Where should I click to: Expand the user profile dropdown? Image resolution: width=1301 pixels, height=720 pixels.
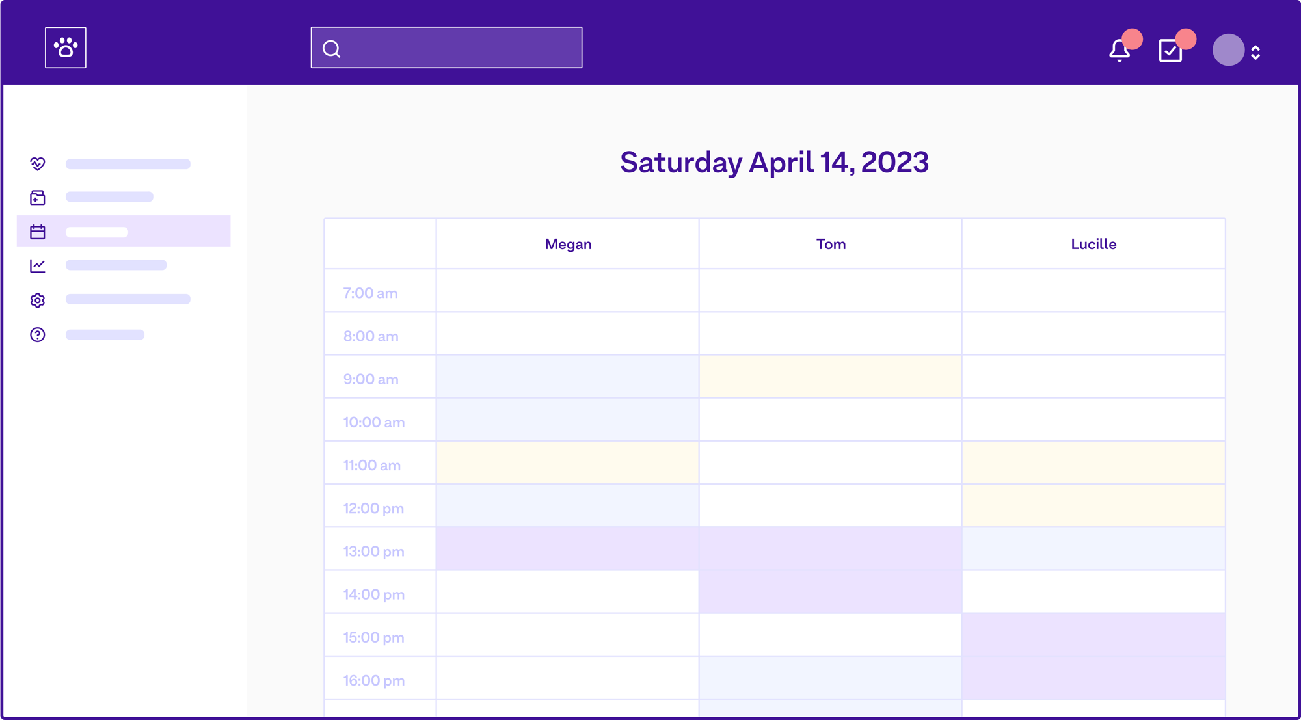[x=1257, y=48]
